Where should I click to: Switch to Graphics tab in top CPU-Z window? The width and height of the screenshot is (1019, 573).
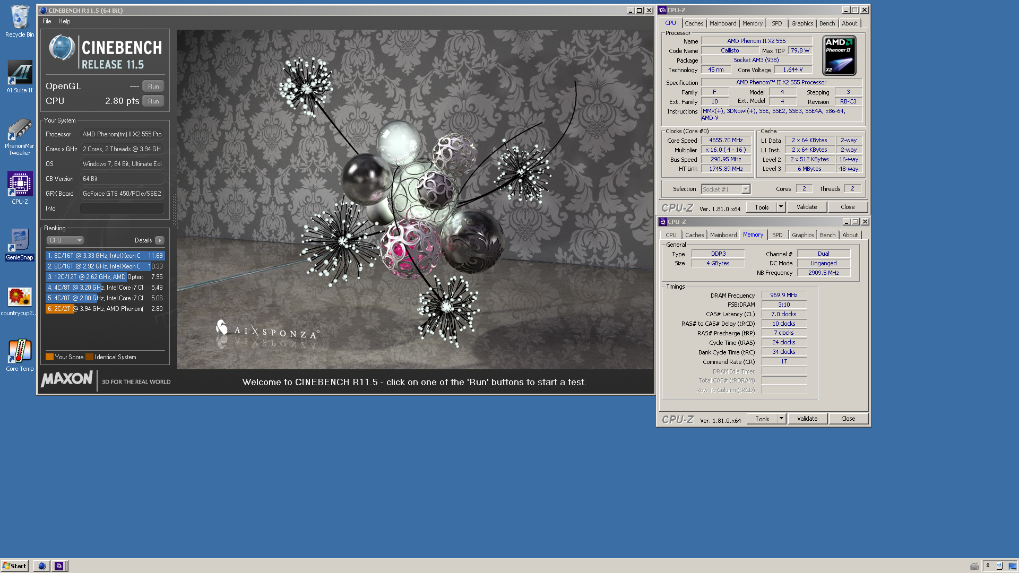802,23
